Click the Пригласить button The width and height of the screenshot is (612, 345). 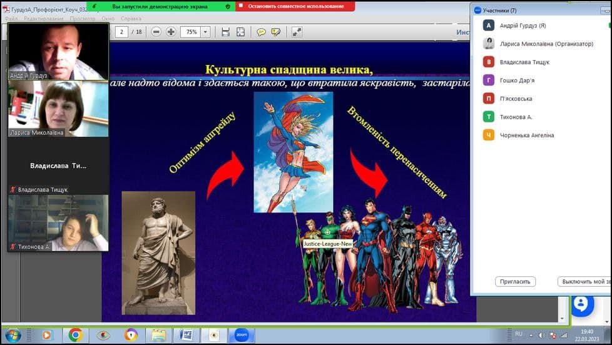click(x=515, y=281)
